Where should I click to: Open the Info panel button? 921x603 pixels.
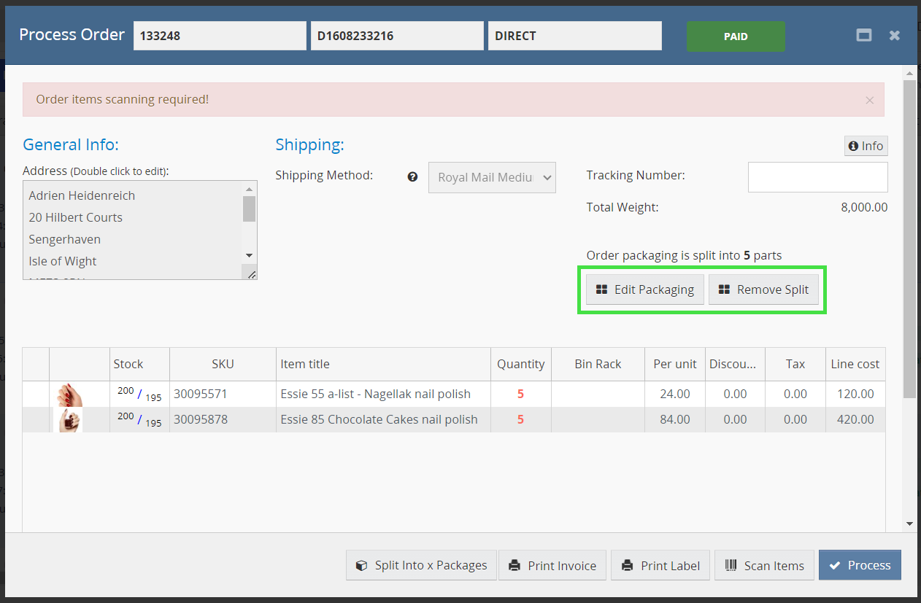click(866, 146)
